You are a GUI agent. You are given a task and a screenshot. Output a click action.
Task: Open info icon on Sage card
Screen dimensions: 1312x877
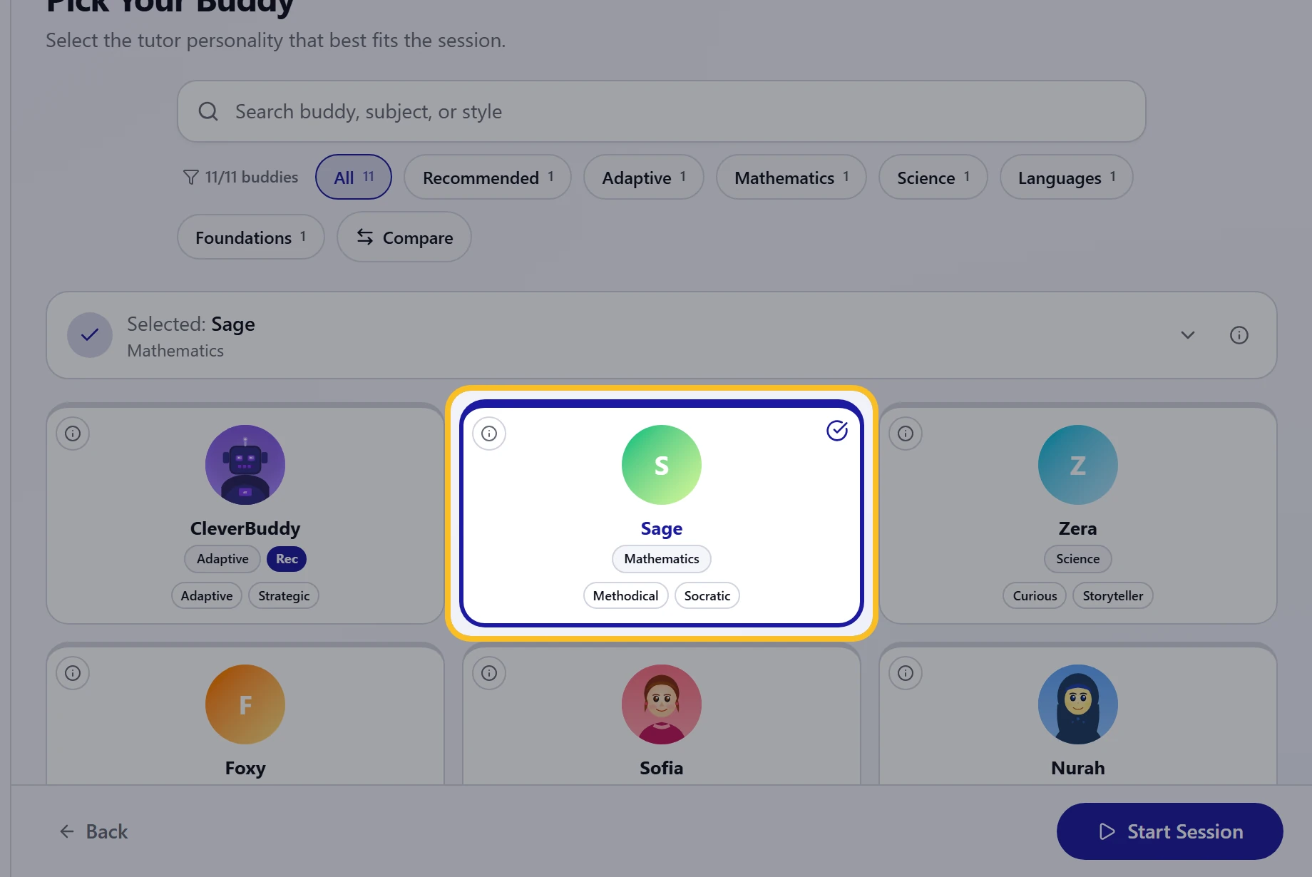point(489,434)
